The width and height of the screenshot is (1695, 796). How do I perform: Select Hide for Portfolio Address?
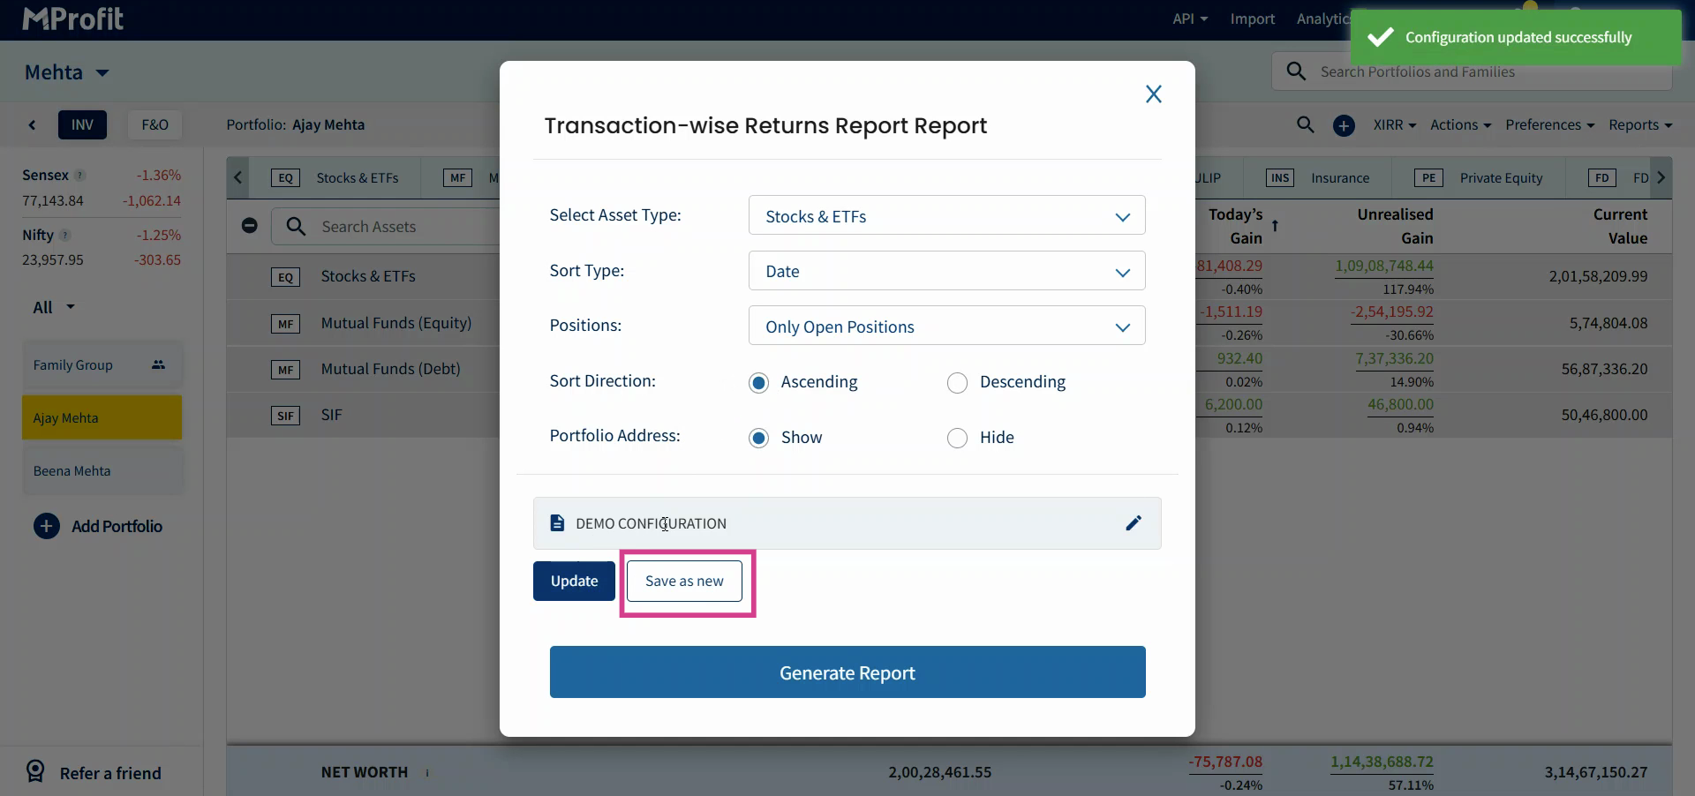(957, 438)
